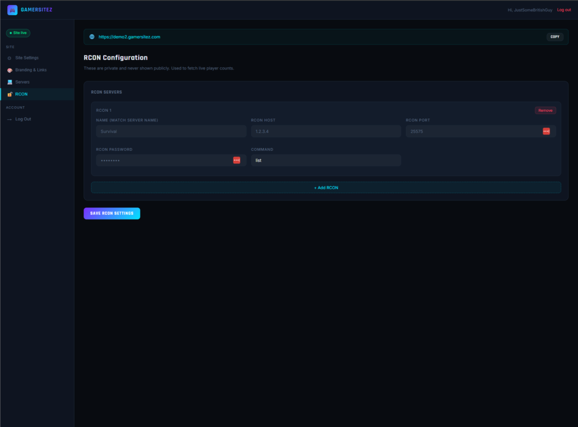This screenshot has width=578, height=427.
Task: Remove the RCON 1 server entry
Action: [x=545, y=111]
